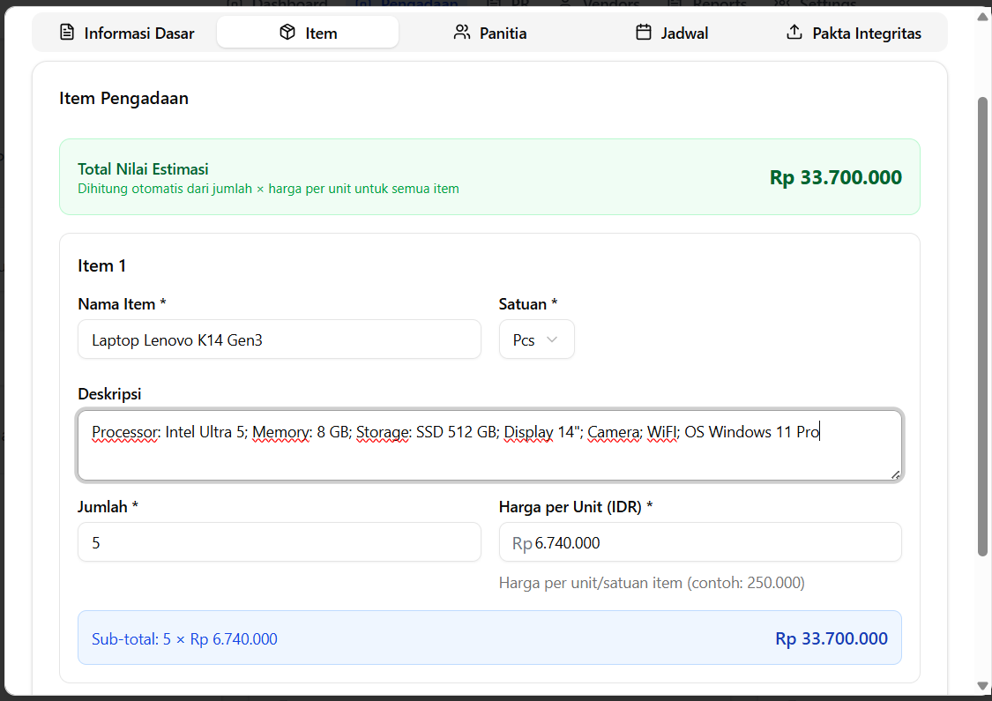Click the upload icon on Pakta Integritas tab

pyautogui.click(x=794, y=33)
